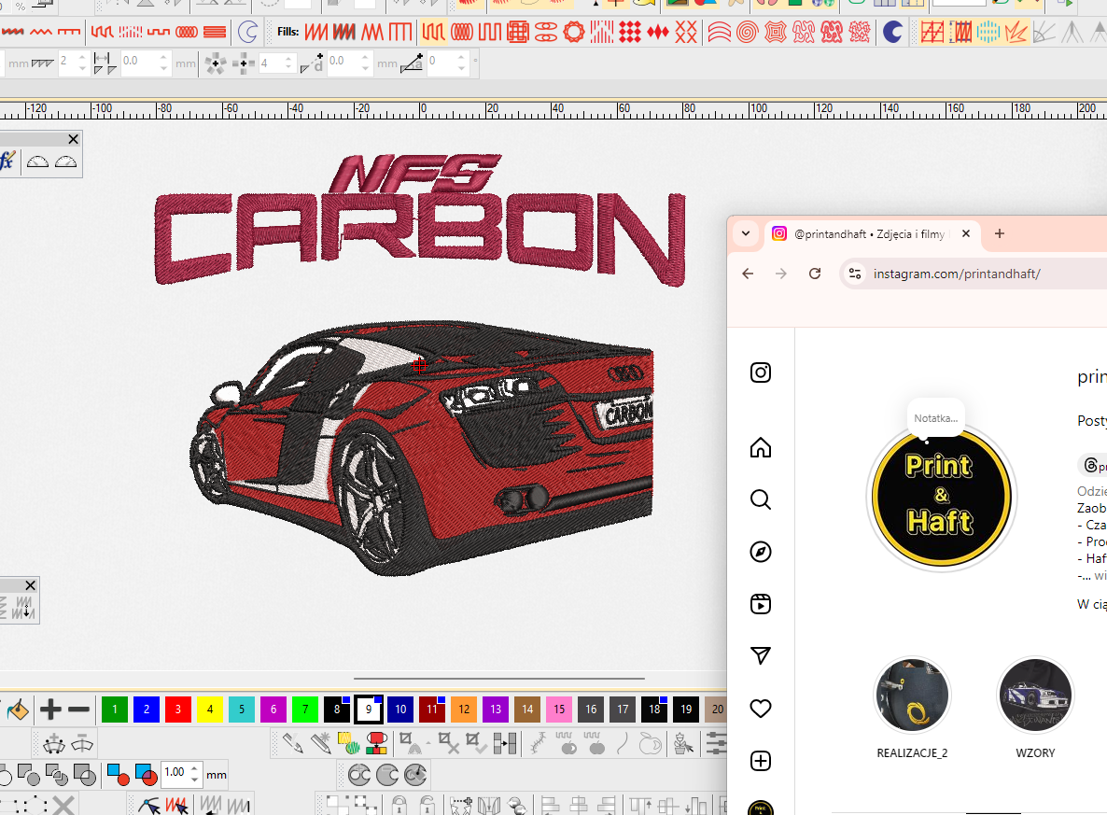
Task: Open a new browser tab
Action: 999,233
